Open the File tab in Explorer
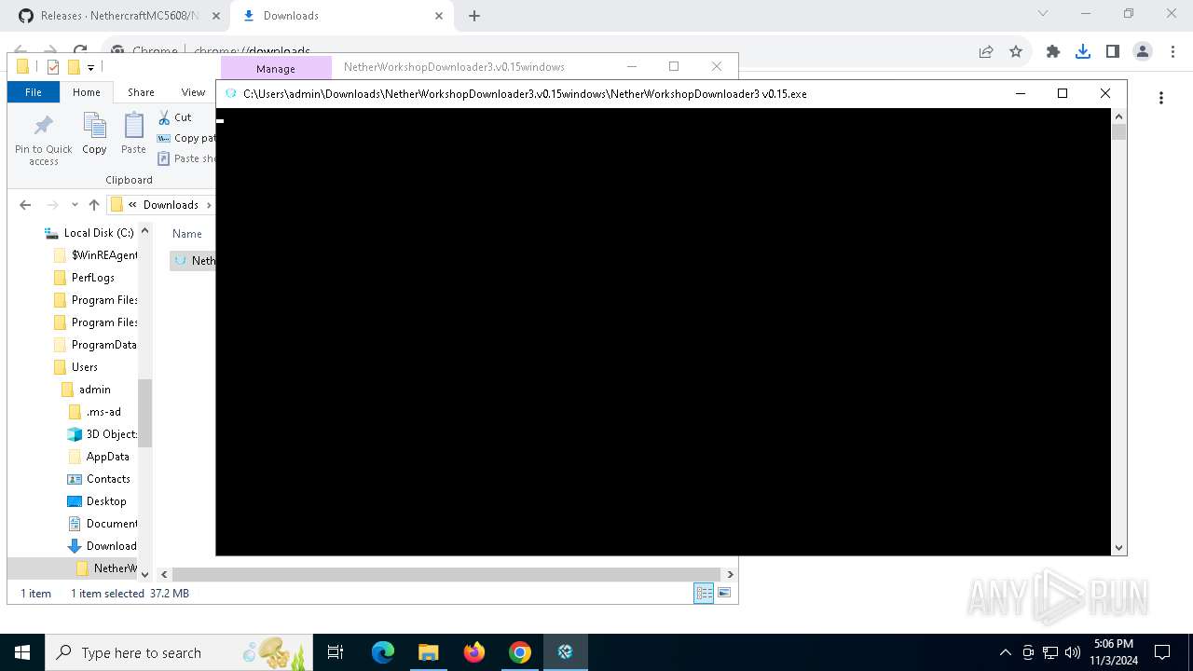Viewport: 1193px width, 671px height. (x=34, y=92)
